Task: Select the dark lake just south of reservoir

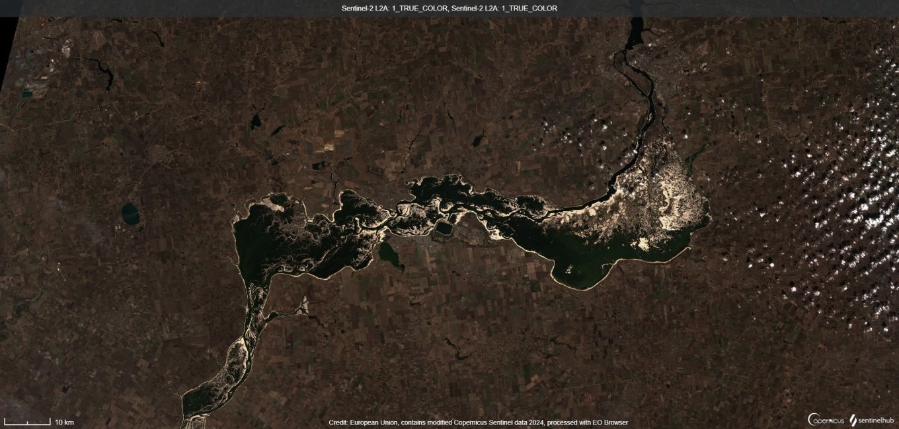Action: click(391, 254)
